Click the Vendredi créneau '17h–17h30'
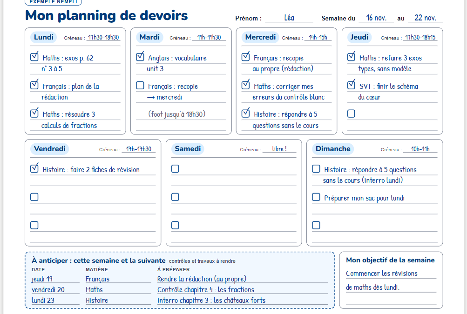 tap(138, 149)
